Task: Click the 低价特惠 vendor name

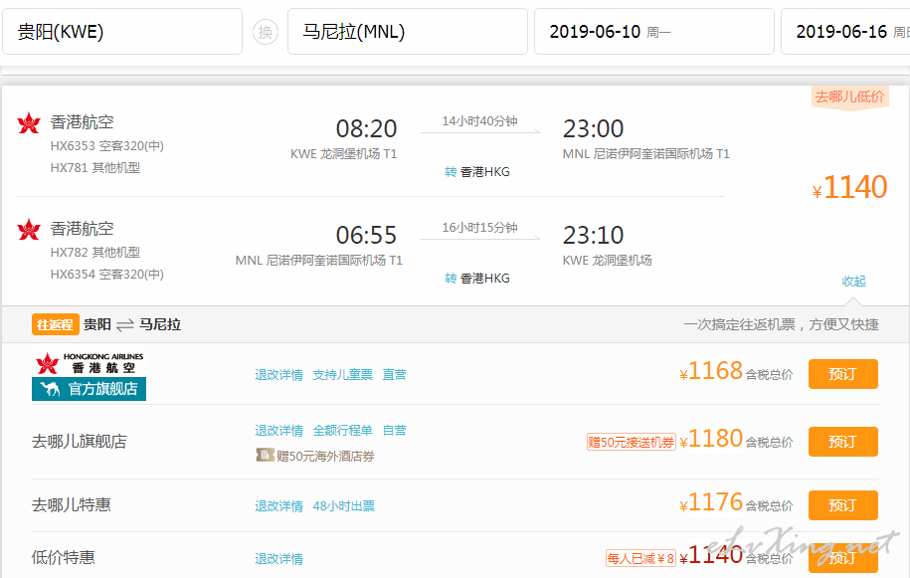Action: point(64,558)
